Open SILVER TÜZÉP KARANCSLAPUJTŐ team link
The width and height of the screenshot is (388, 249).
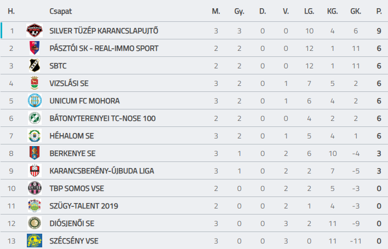[x=104, y=31]
